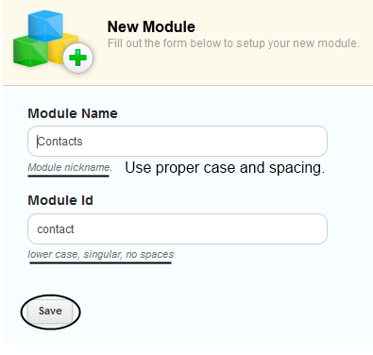Select the Module Id label
Screen dimensions: 373x355
pos(60,200)
